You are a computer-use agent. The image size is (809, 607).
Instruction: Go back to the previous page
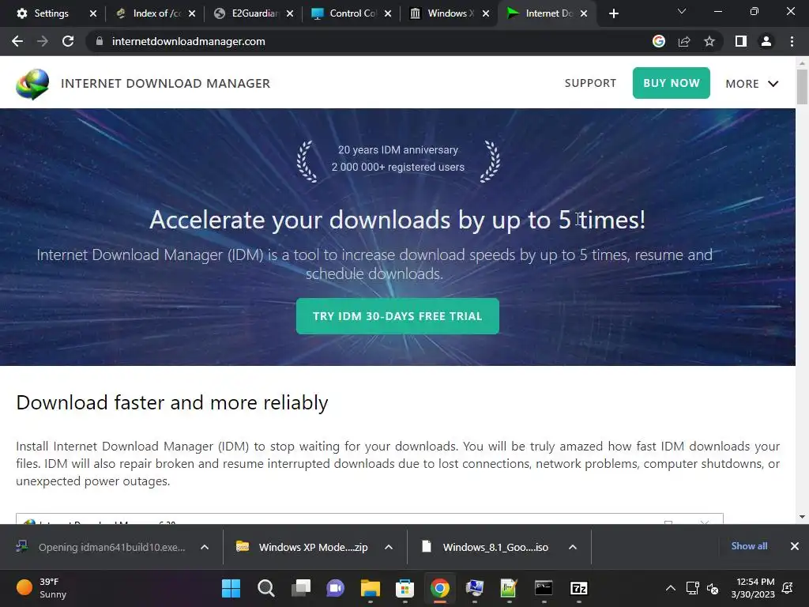point(17,41)
